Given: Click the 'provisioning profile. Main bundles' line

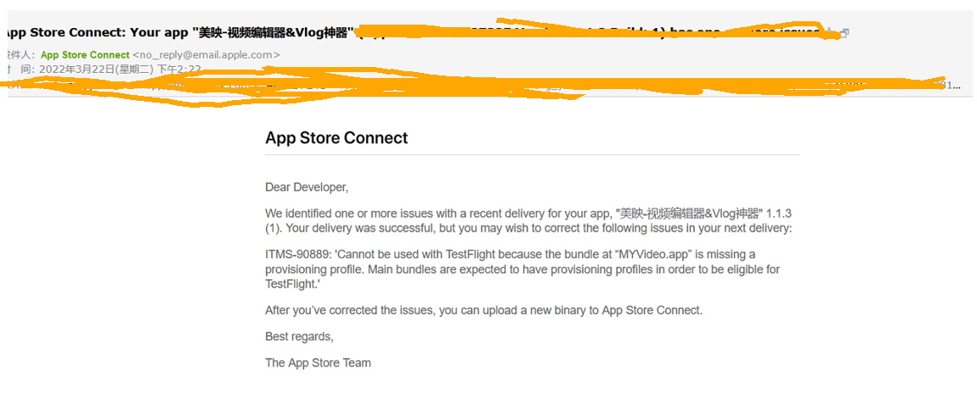Looking at the screenshot, I should 522,270.
